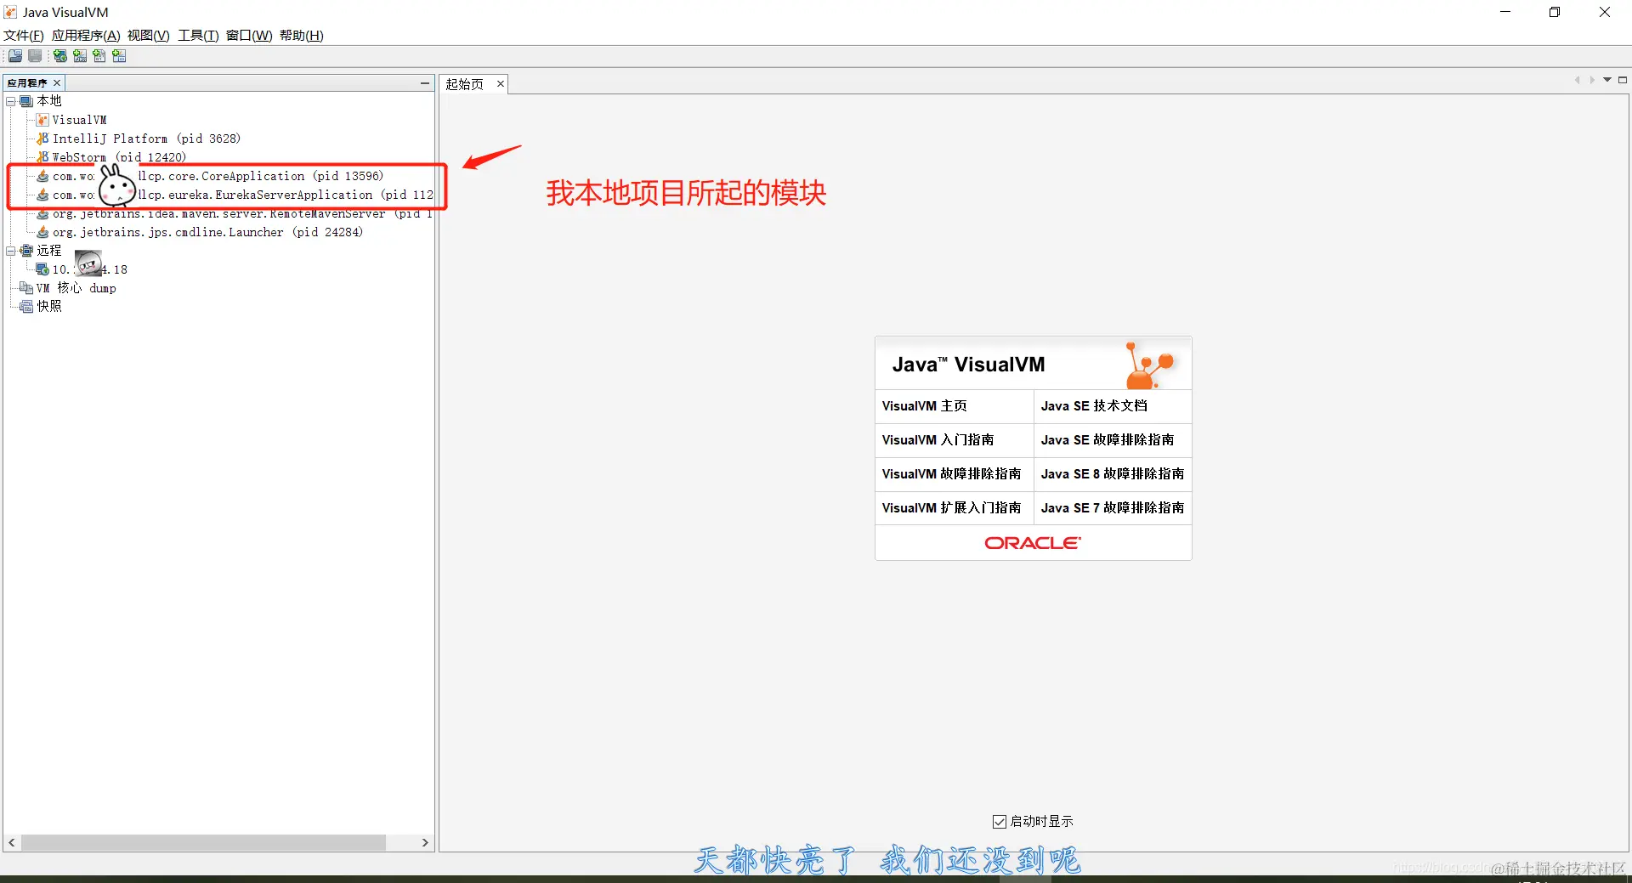
Task: Click the Java cup icon for jps Launcher
Action: pyautogui.click(x=42, y=232)
